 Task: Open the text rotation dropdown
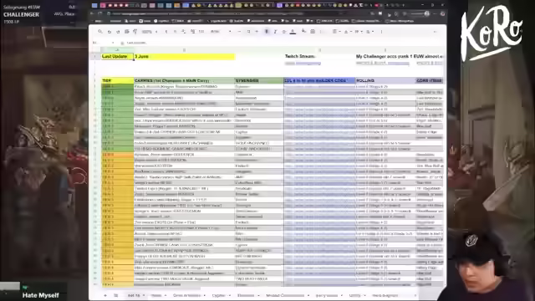pyautogui.click(x=369, y=32)
